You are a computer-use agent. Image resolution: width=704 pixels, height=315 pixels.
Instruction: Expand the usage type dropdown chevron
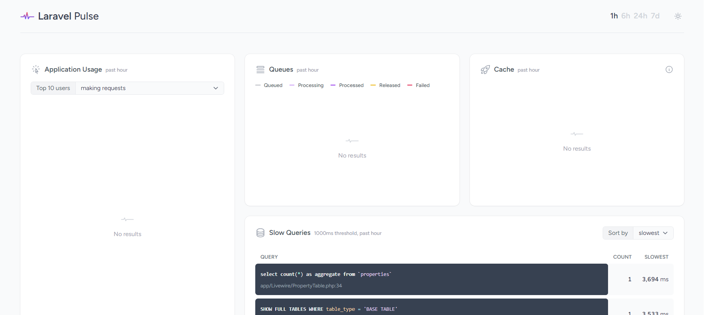click(216, 88)
